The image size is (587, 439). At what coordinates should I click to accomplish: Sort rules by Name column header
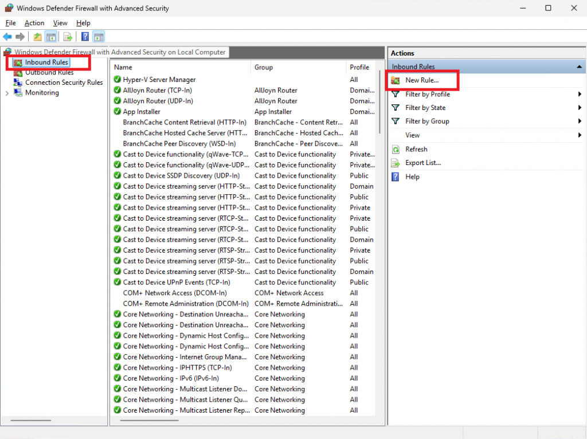coord(181,68)
